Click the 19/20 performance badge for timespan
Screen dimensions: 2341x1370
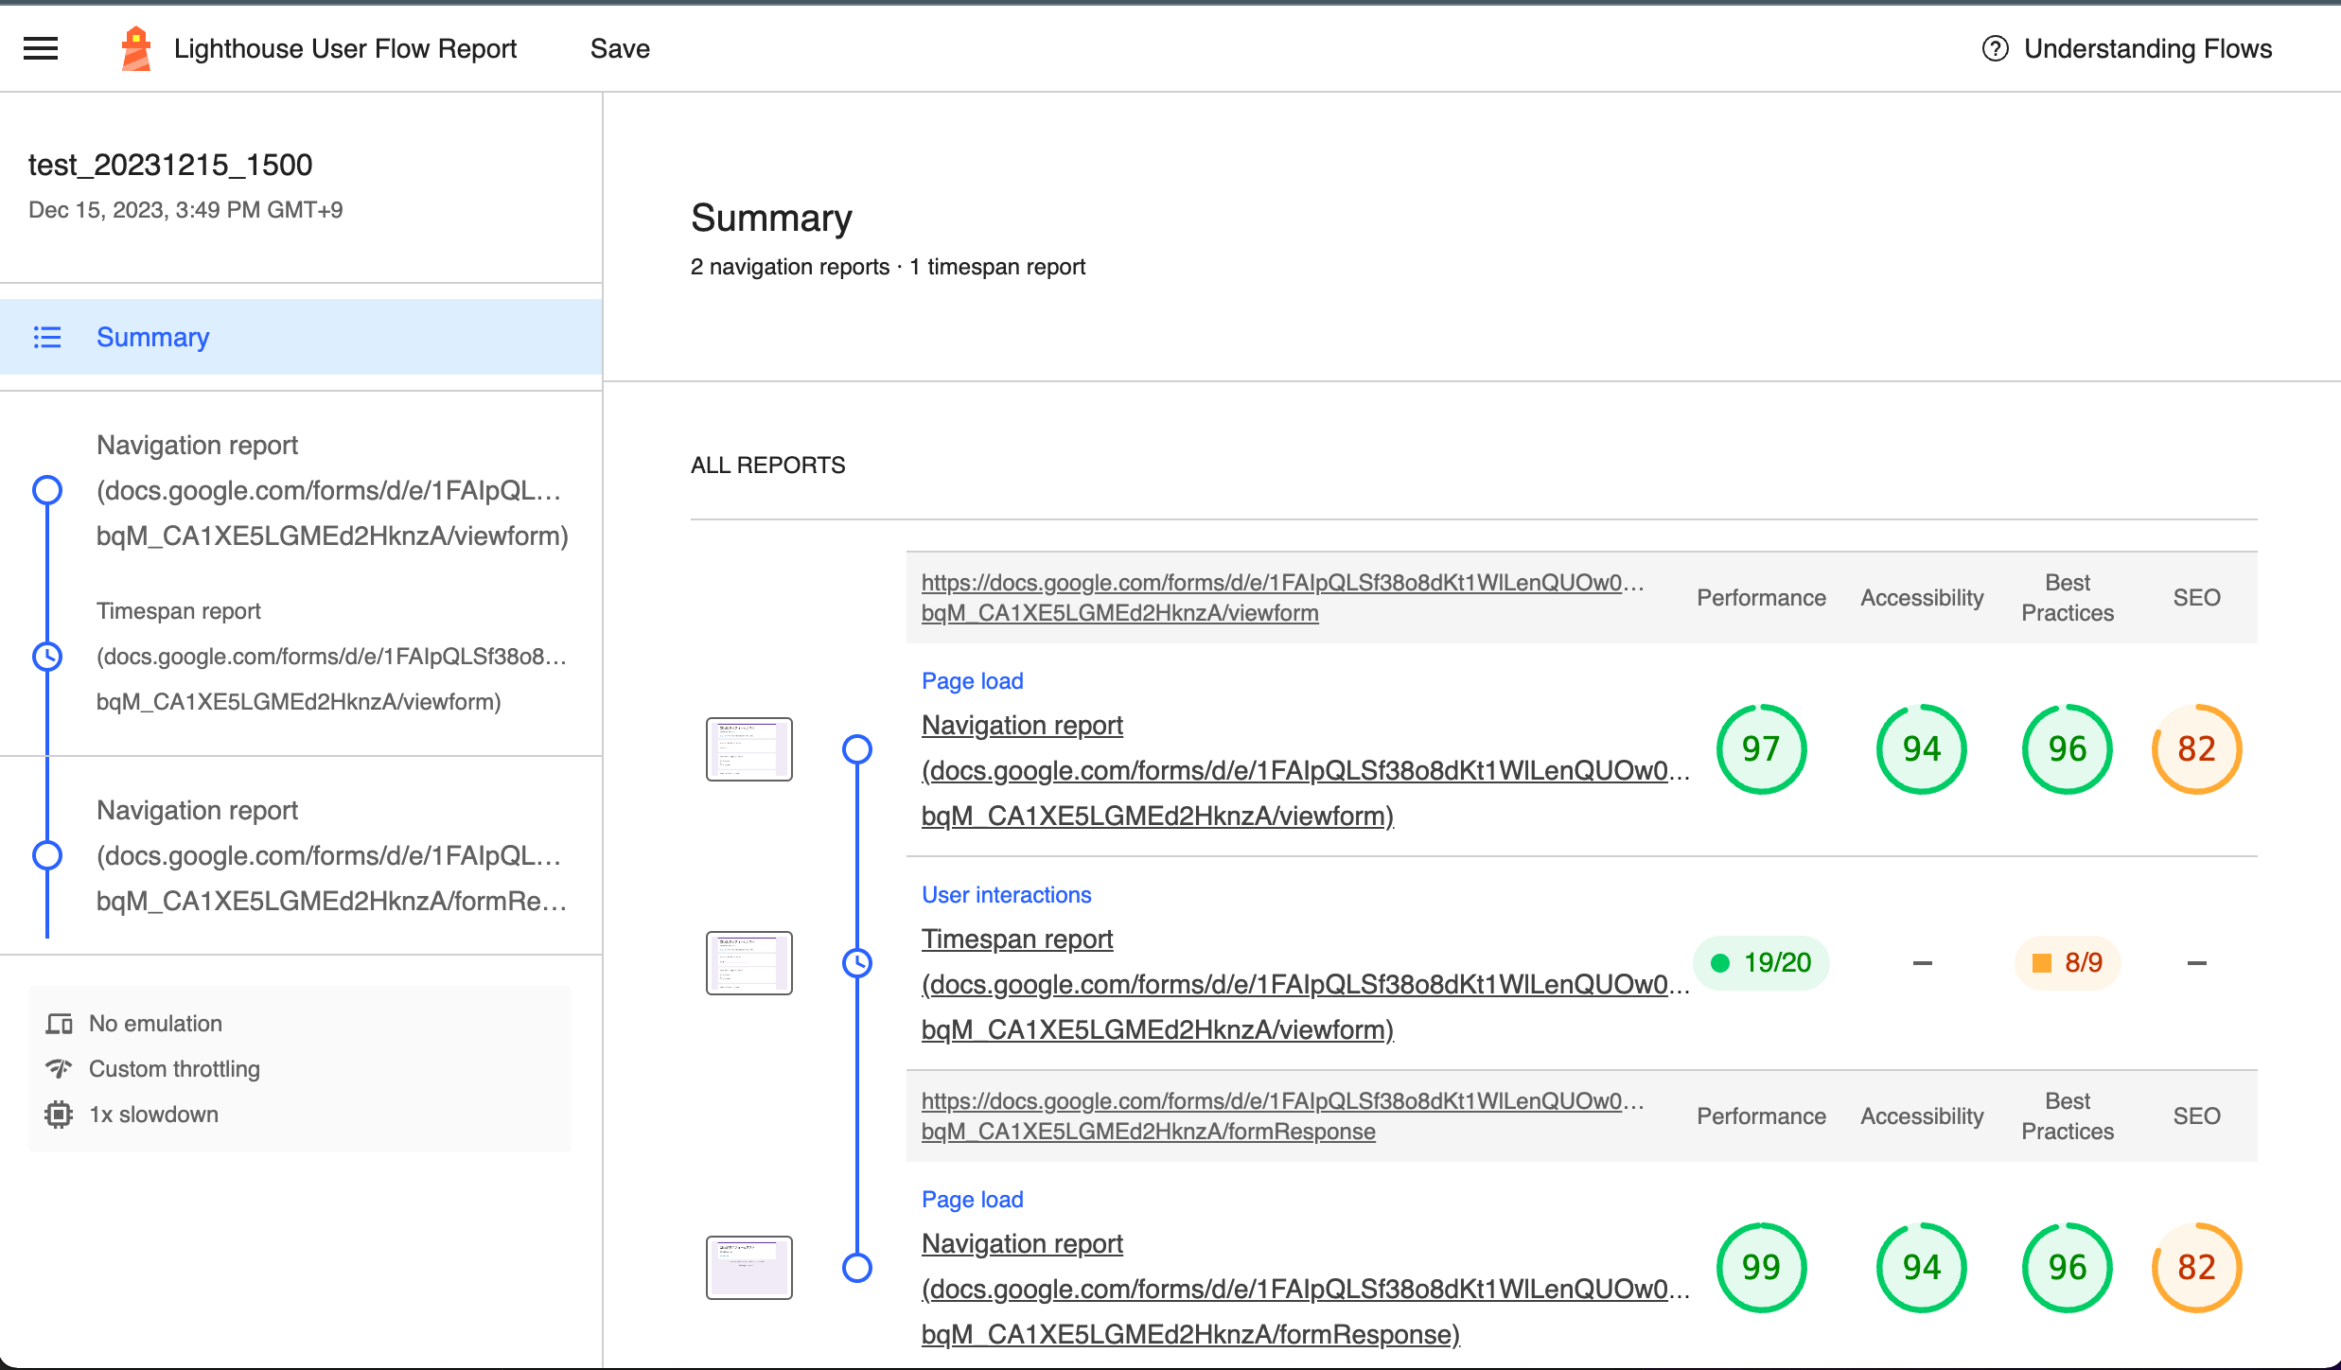click(1761, 963)
